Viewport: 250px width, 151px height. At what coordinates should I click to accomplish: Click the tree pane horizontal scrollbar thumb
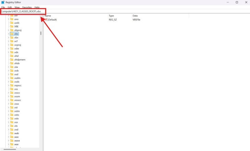(10, 149)
